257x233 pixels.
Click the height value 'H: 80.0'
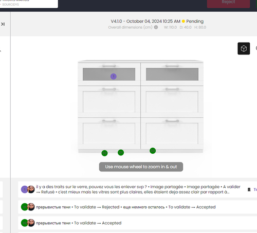200,27
